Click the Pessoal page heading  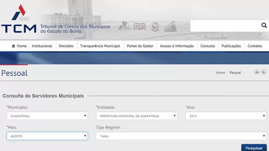click(14, 73)
